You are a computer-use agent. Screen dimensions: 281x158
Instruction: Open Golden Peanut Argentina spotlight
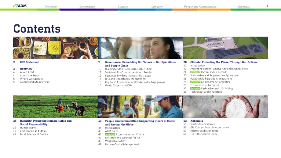(216, 82)
